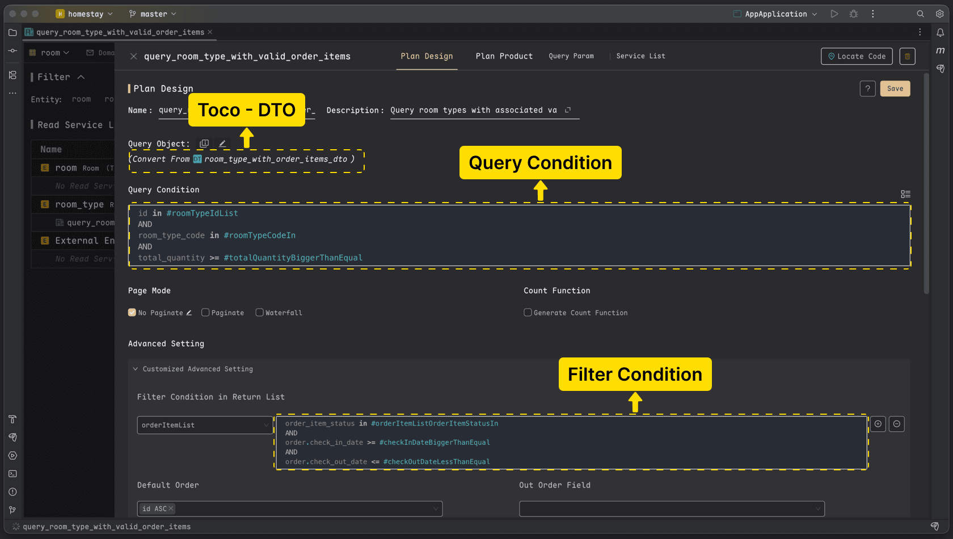Remove the filter condition with minus icon

(897, 424)
